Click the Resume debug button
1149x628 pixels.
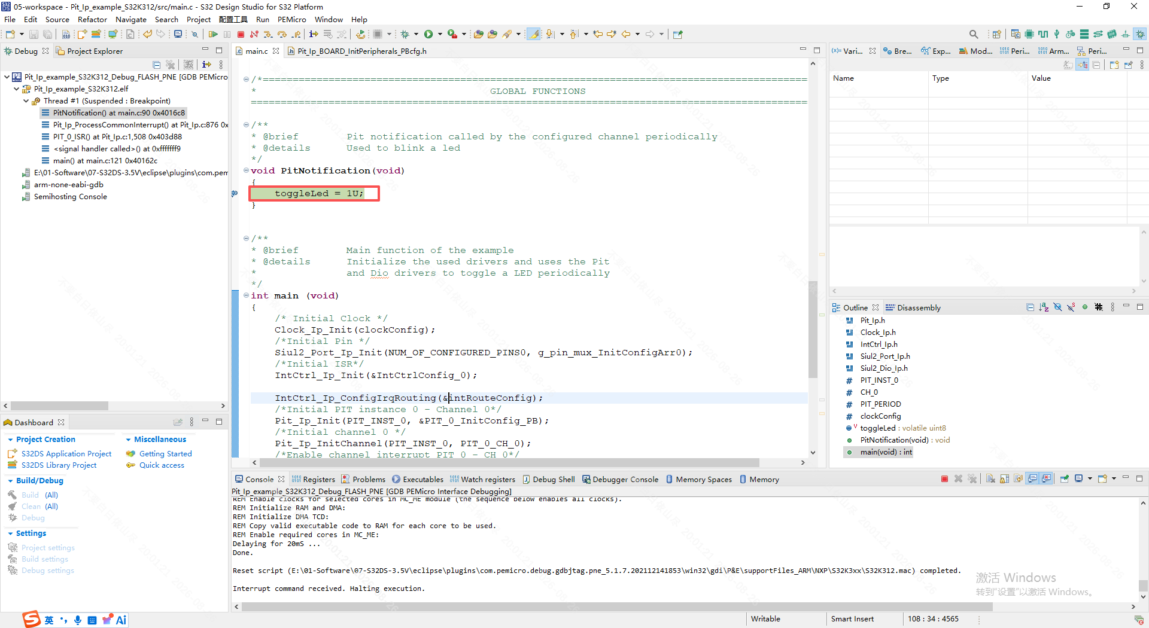[x=213, y=34]
